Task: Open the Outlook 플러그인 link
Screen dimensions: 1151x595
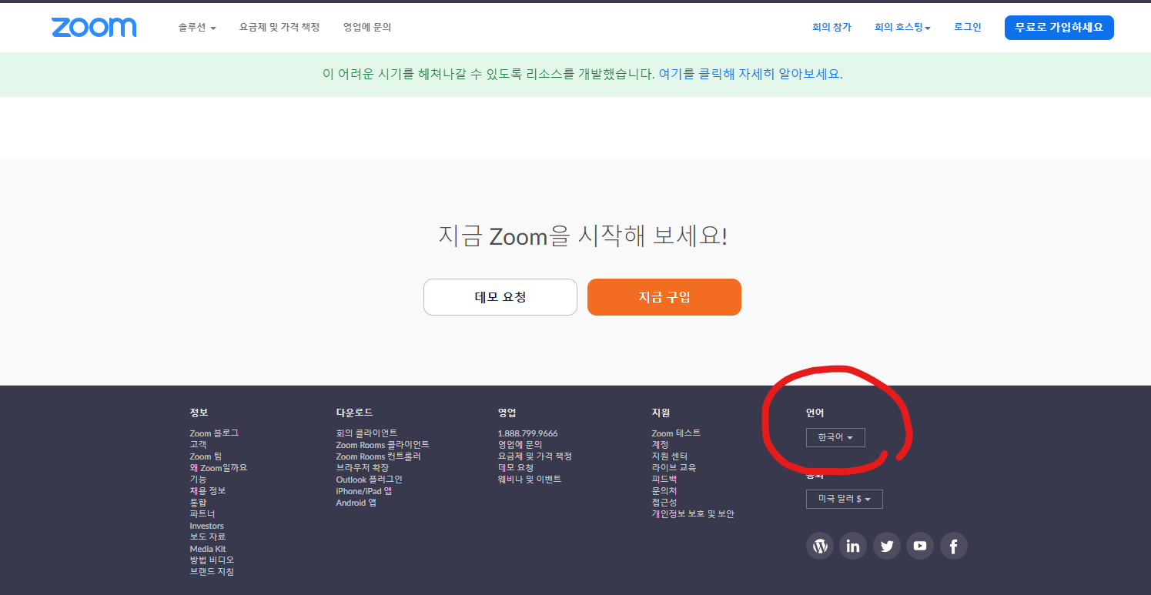Action: click(x=369, y=480)
